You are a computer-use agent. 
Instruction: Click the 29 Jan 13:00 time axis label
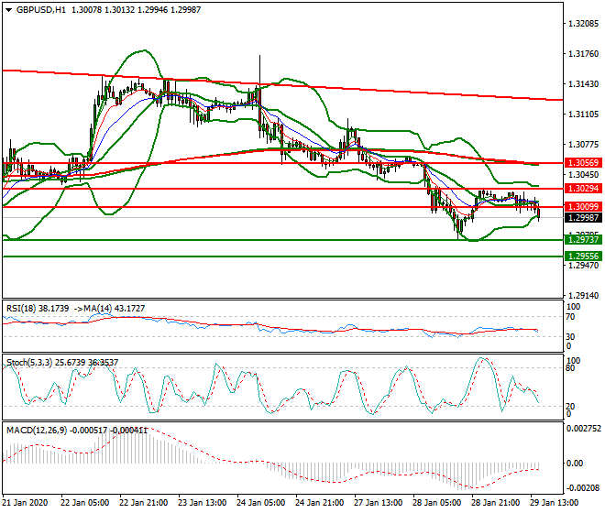pos(554,503)
